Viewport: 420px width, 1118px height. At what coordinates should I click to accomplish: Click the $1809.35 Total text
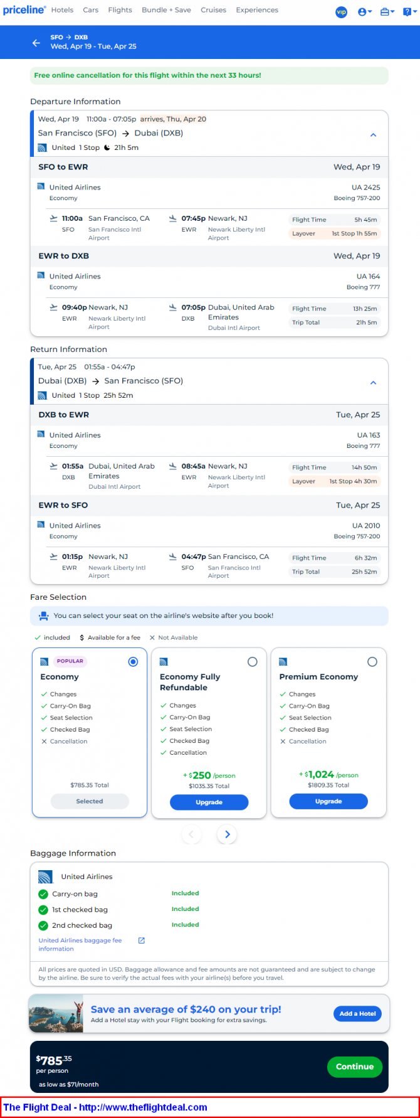tap(328, 785)
